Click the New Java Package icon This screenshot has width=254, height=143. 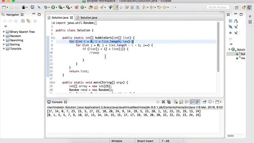77,7
